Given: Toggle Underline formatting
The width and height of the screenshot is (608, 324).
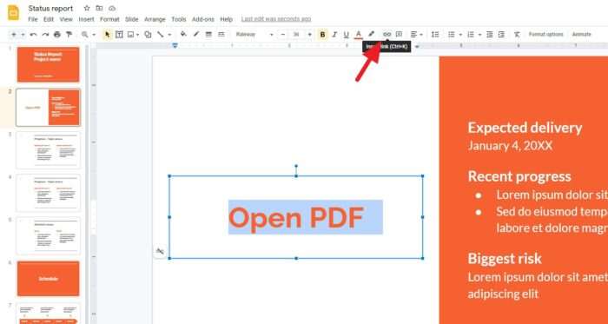Looking at the screenshot, I should (347, 35).
